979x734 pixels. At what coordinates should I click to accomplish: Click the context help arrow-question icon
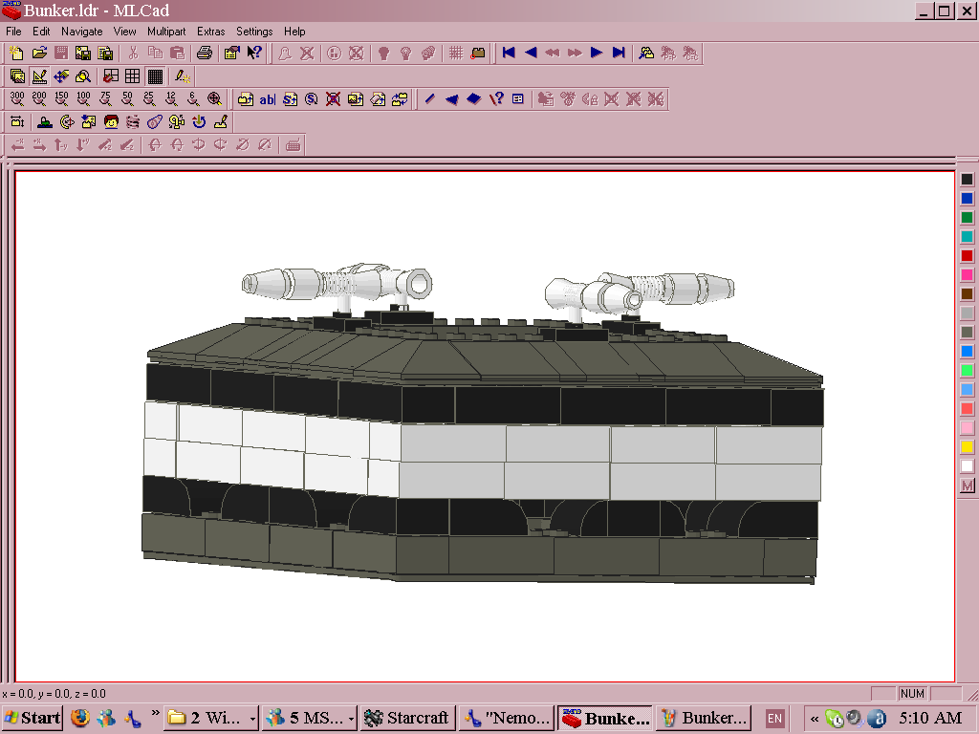point(254,54)
